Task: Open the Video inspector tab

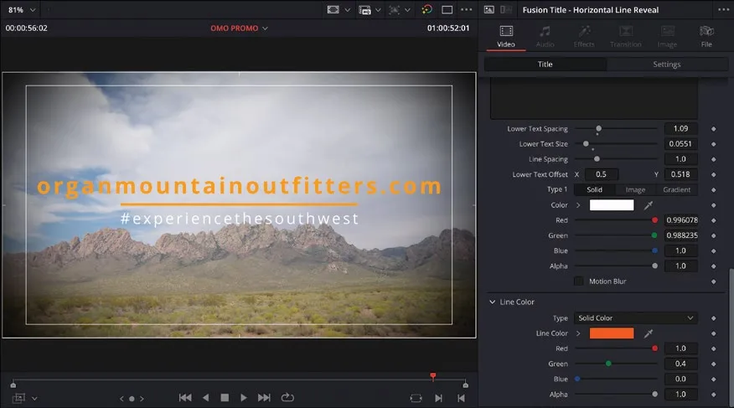Action: click(x=506, y=37)
